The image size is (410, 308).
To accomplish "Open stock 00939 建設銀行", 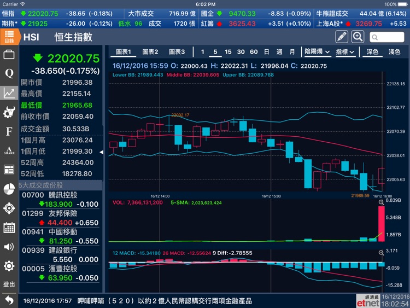I will [x=60, y=255].
